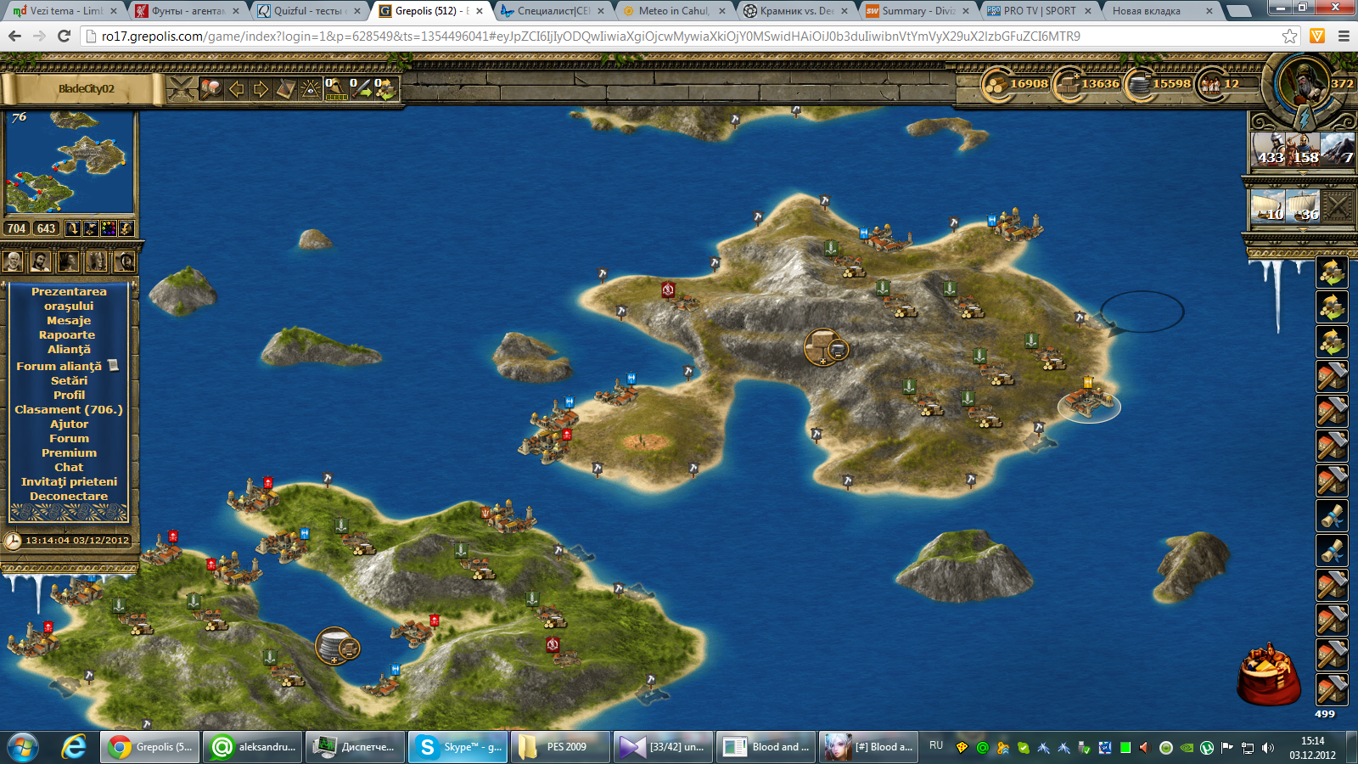Viewport: 1358px width, 764px height.
Task: Click the crossed swords icon beside city name
Action: [181, 88]
